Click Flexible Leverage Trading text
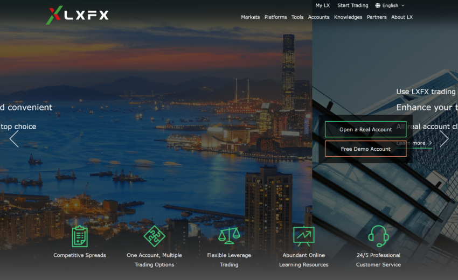Image resolution: width=458 pixels, height=280 pixels. click(x=229, y=260)
